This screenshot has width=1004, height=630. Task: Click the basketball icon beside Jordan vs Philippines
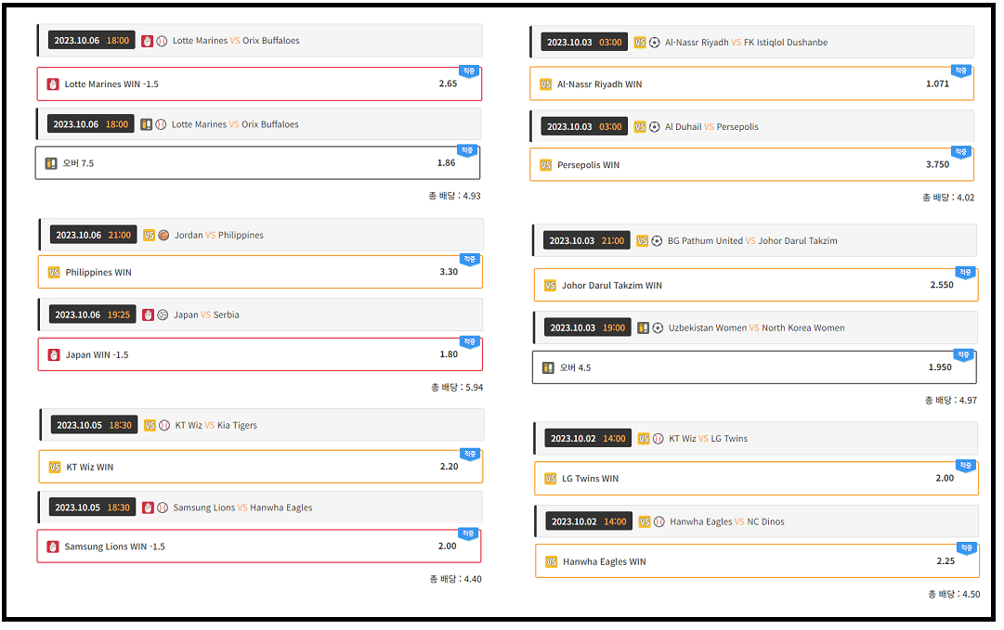tap(163, 236)
